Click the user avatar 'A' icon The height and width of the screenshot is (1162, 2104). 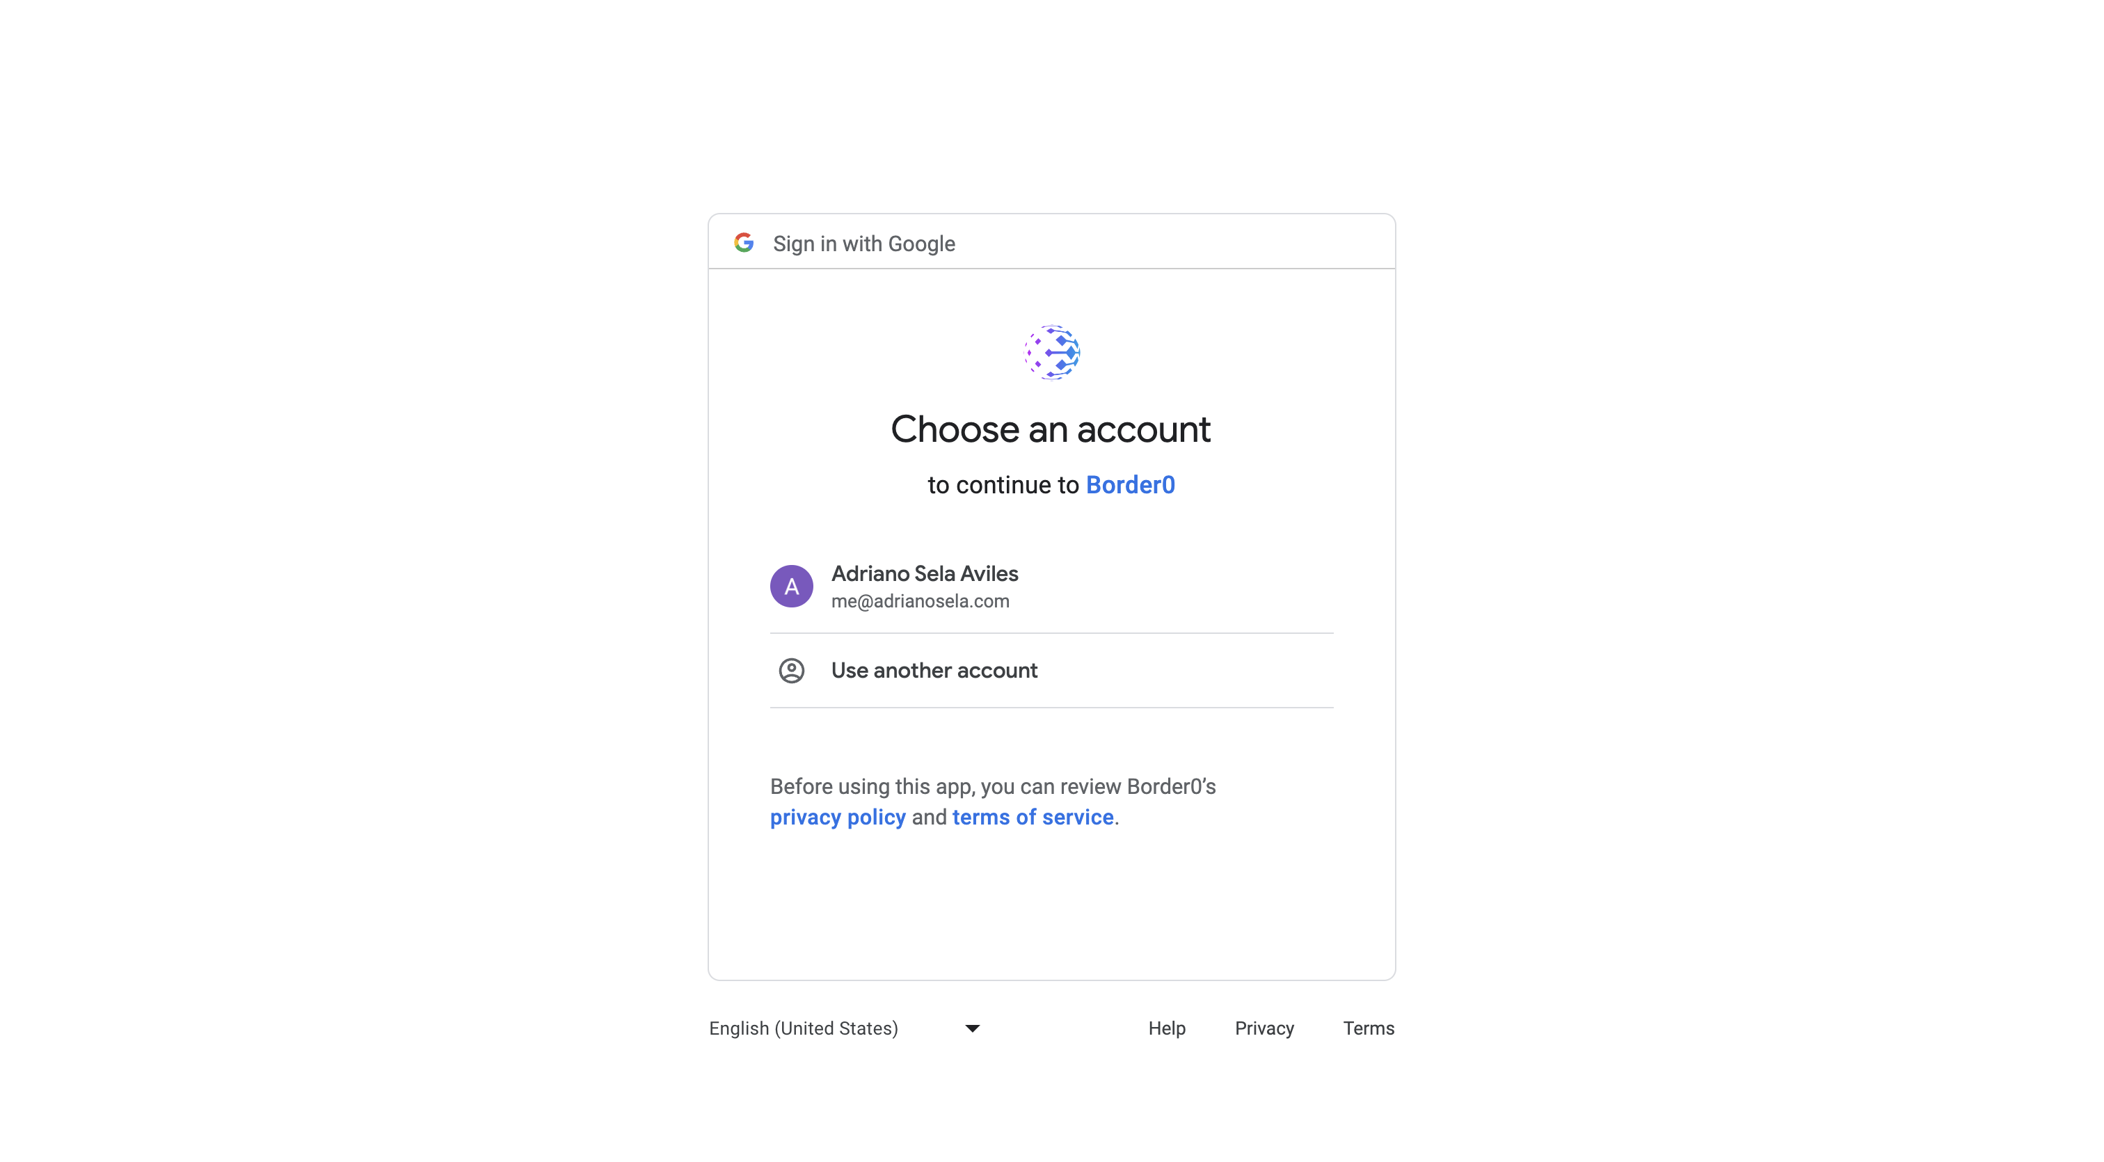[x=791, y=585]
